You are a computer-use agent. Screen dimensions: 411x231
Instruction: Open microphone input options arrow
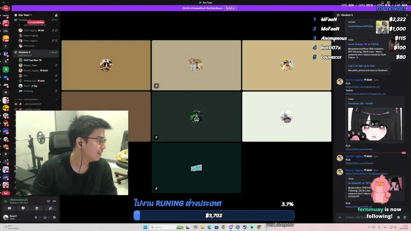tap(40, 218)
